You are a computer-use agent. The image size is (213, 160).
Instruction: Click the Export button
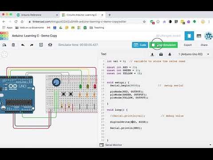(188, 45)
